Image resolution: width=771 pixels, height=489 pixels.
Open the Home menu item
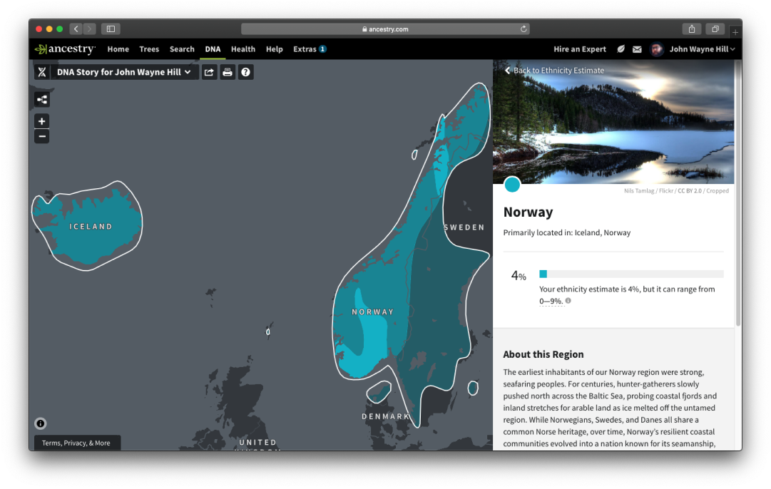[x=118, y=49]
